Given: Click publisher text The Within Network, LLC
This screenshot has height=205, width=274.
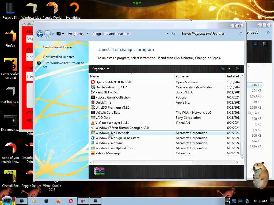Looking at the screenshot, I should coord(193,112).
